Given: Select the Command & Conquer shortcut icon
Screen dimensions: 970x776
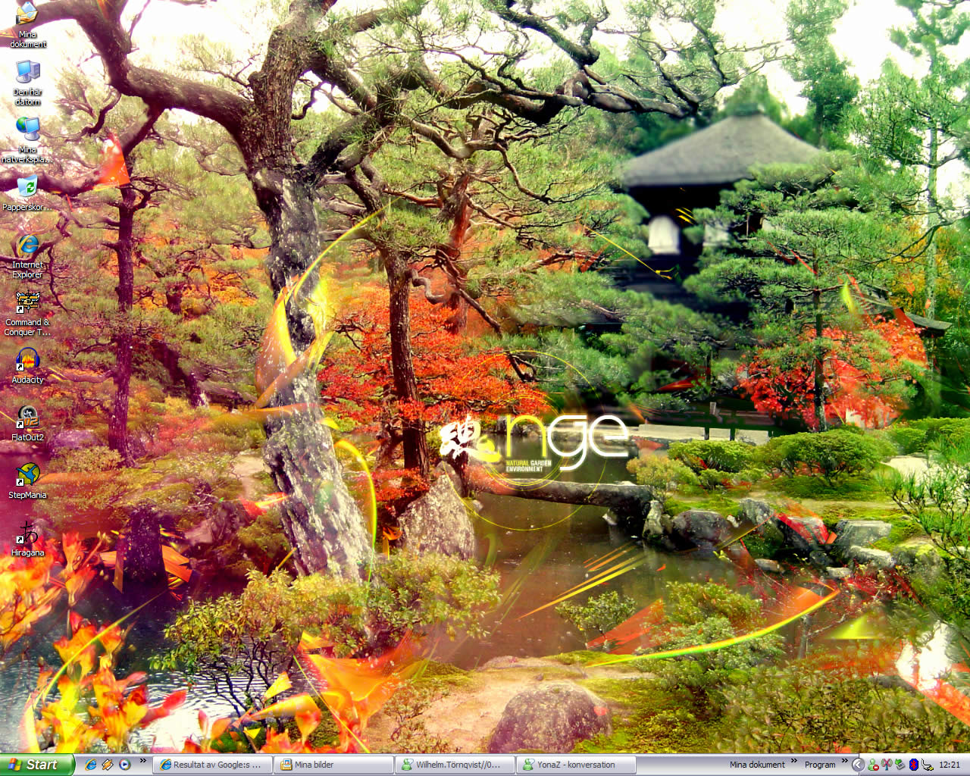Looking at the screenshot, I should [x=27, y=313].
